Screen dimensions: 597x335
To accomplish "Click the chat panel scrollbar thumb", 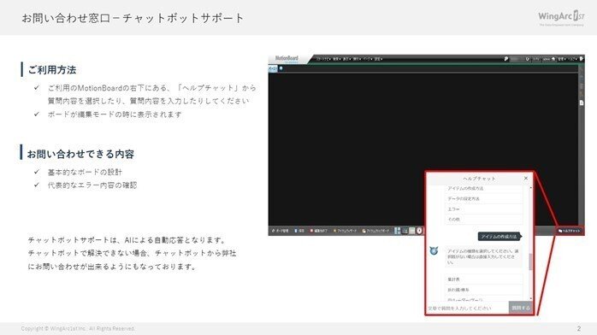I will pyautogui.click(x=531, y=262).
